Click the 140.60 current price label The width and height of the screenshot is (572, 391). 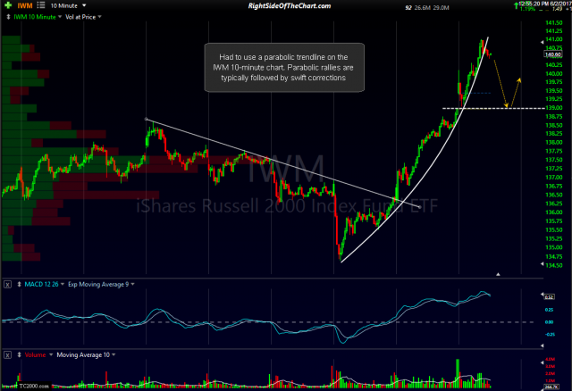(x=552, y=54)
